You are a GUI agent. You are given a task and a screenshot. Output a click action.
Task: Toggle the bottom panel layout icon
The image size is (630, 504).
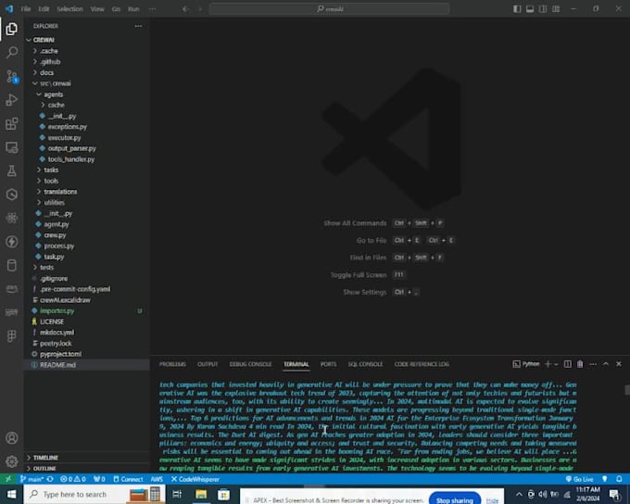pyautogui.click(x=530, y=9)
